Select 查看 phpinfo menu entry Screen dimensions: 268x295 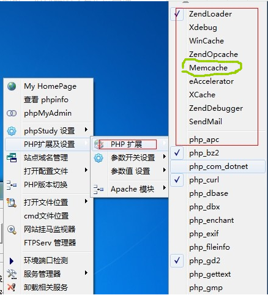point(46,100)
